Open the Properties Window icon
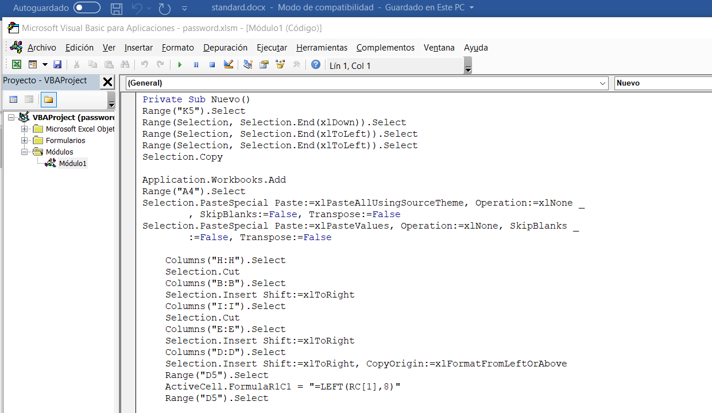Image resolution: width=712 pixels, height=413 pixels. [x=264, y=65]
